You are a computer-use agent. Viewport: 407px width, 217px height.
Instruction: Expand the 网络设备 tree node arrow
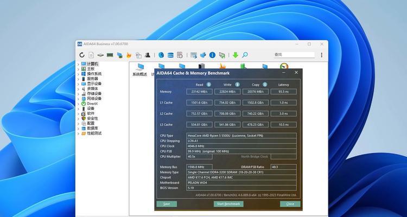(x=78, y=99)
